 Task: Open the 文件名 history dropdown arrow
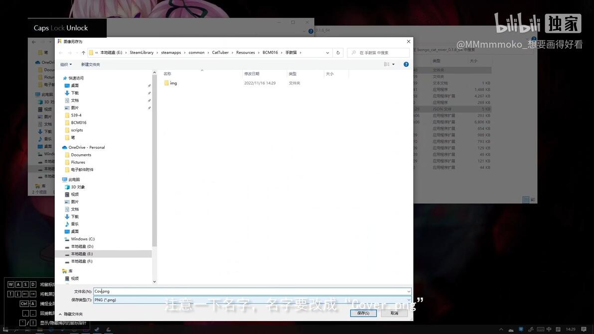click(x=409, y=291)
